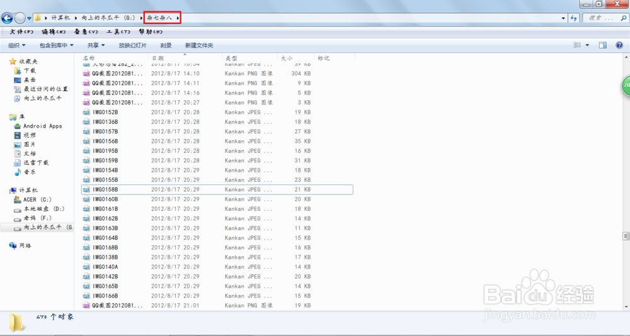Viewport: 630px width, 336px height.
Task: Click the magnifier search icon
Action: click(x=623, y=18)
